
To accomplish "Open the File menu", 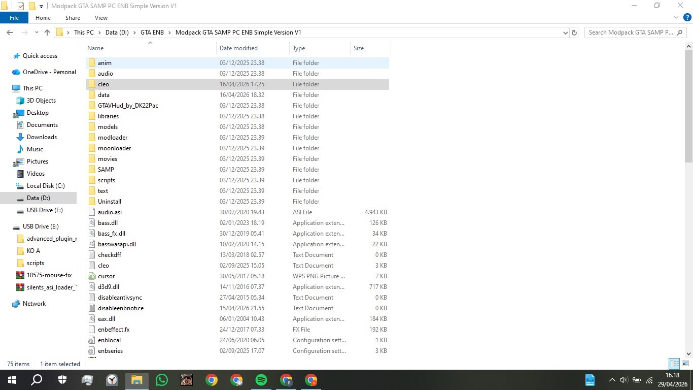I will (x=14, y=18).
